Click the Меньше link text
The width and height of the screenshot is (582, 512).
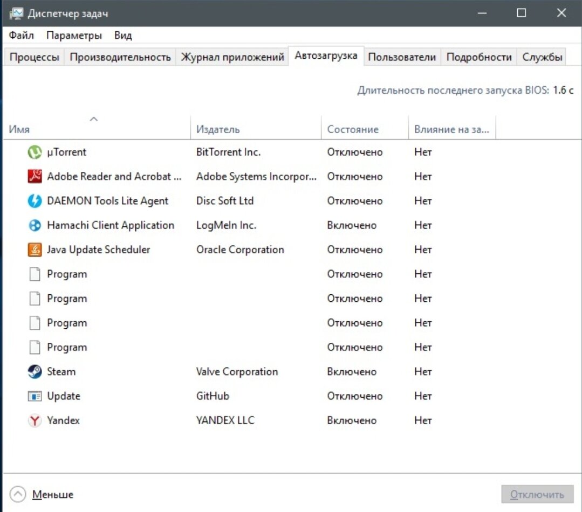point(53,495)
